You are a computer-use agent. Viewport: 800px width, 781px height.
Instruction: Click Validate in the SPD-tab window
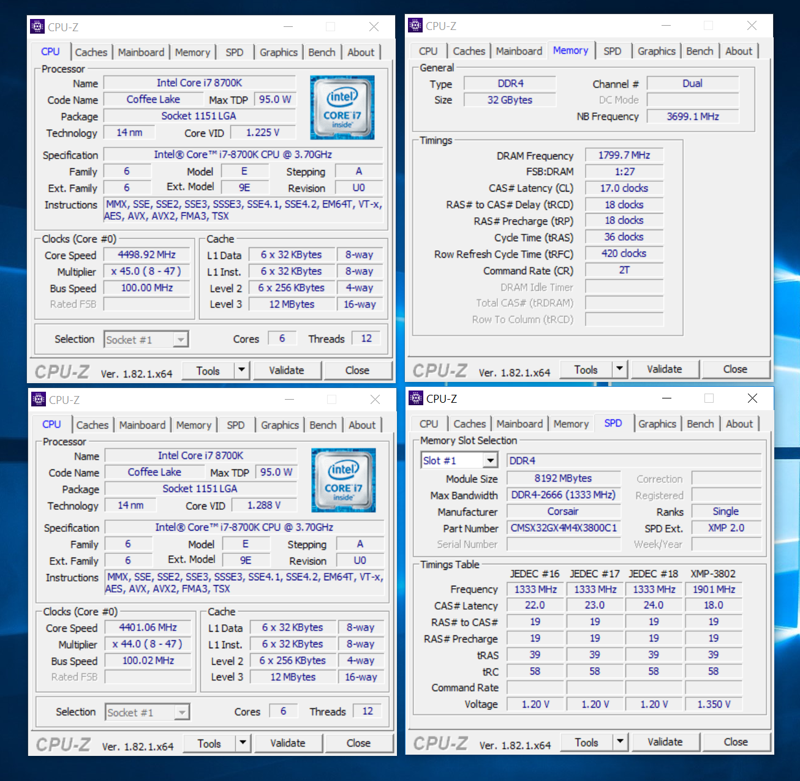665,741
